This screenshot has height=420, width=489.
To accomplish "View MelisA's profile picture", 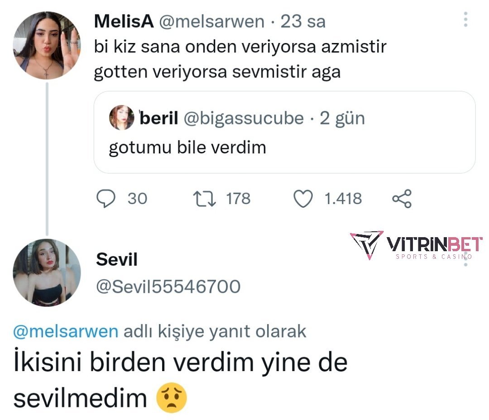I will pyautogui.click(x=47, y=45).
